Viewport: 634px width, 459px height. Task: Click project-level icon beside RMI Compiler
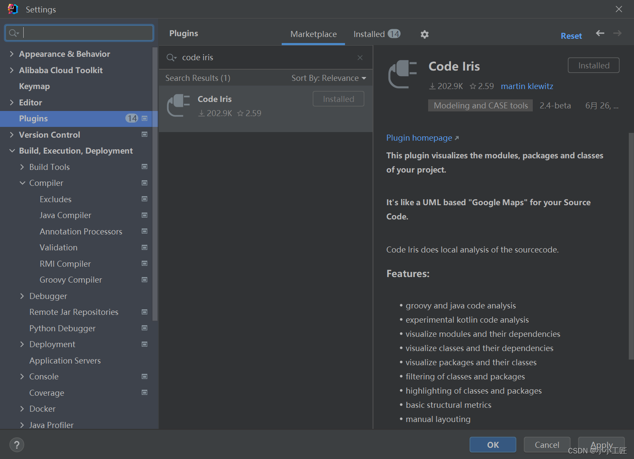145,264
